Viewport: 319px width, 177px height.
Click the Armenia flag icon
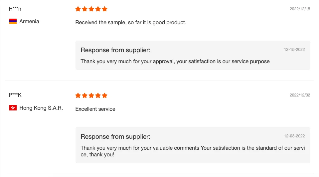click(13, 22)
